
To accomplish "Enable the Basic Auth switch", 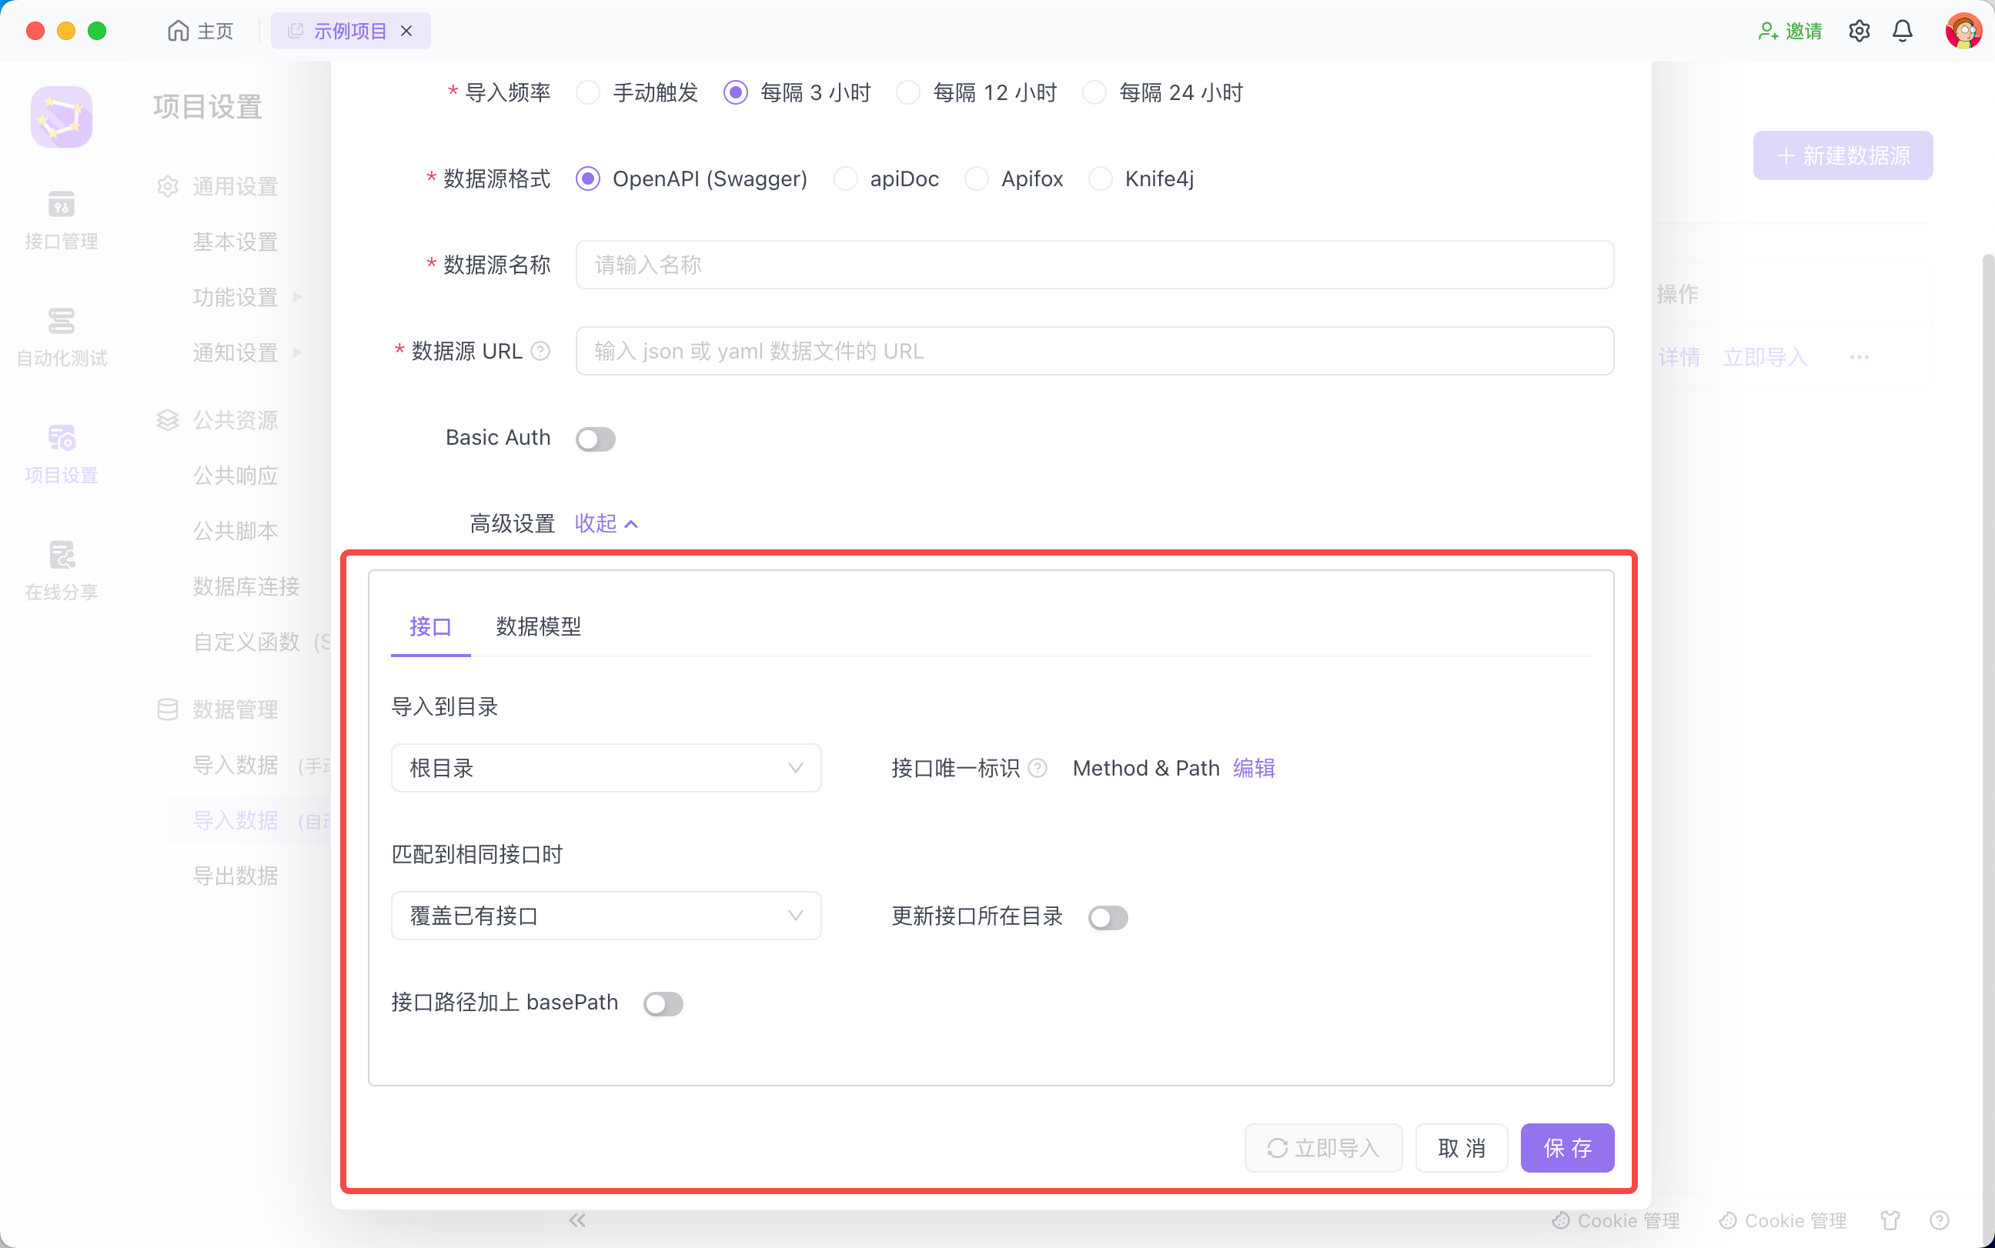I will (x=595, y=439).
